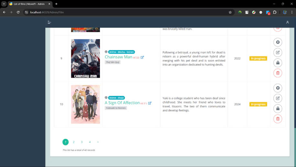The height and width of the screenshot is (167, 296).
Task: Click row number 9 cell
Action: (61, 58)
